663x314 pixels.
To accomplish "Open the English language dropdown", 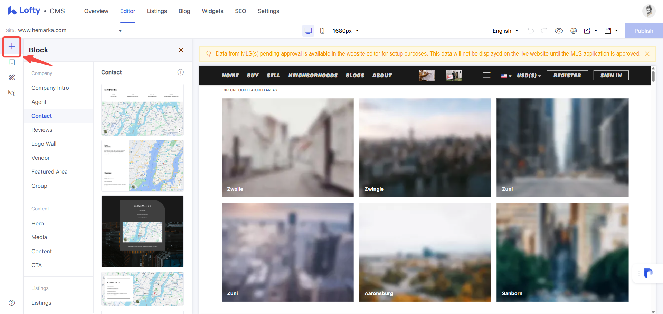I will (505, 31).
